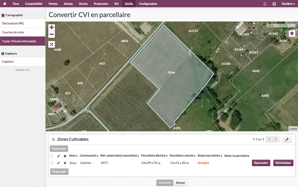This screenshot has width=298, height=187.
Task: Go to next page of results
Action: pyautogui.click(x=276, y=139)
